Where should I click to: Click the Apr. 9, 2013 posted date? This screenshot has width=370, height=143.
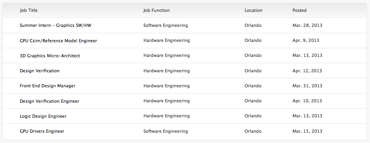(306, 40)
